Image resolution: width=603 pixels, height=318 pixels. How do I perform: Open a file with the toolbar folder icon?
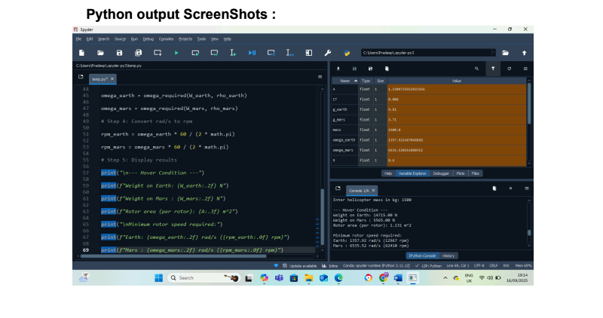[100, 53]
